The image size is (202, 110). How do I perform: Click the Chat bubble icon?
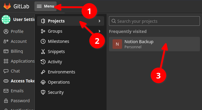tap(6, 71)
